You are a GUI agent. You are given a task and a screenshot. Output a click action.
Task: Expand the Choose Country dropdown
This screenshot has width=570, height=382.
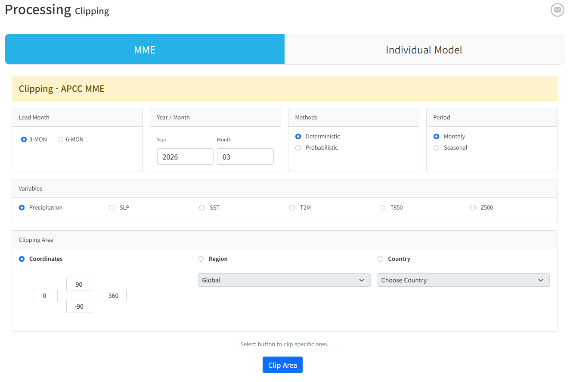coord(463,280)
